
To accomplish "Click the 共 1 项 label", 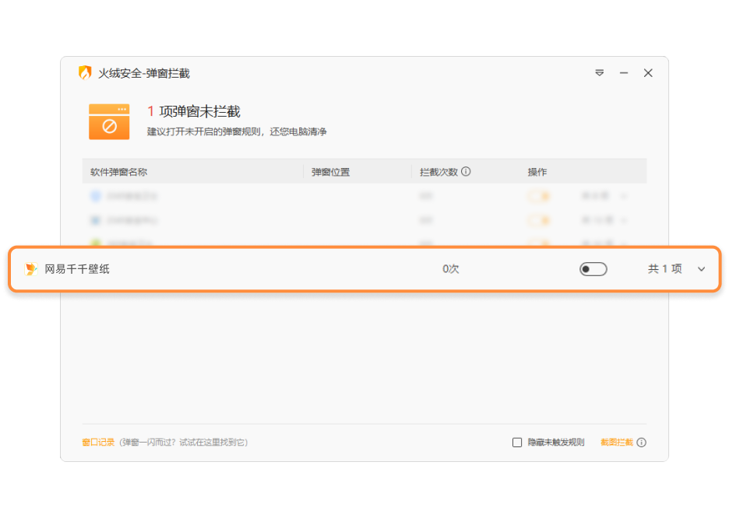I will tap(665, 269).
